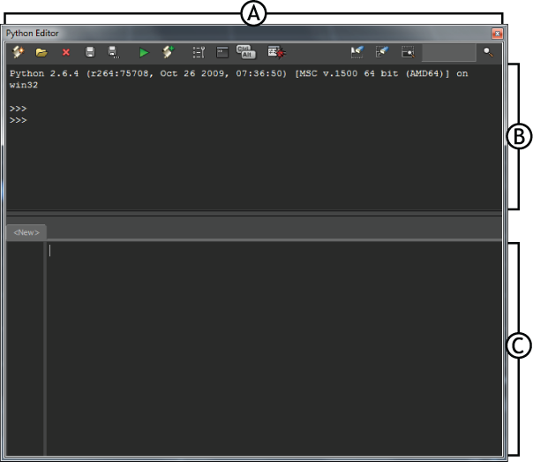Create a new script with the toolbar
Viewport: 533px width, 462px height.
tap(18, 52)
